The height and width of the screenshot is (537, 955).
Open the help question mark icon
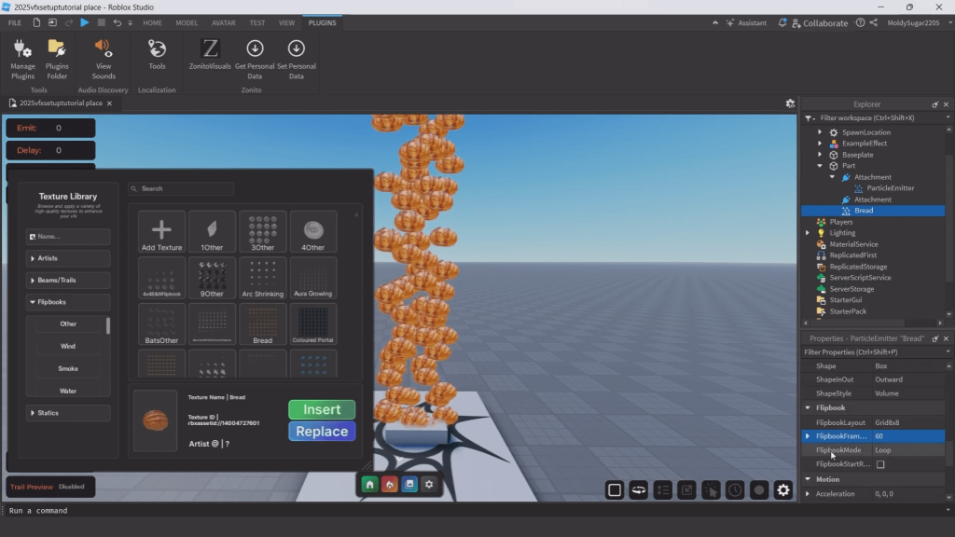point(860,22)
